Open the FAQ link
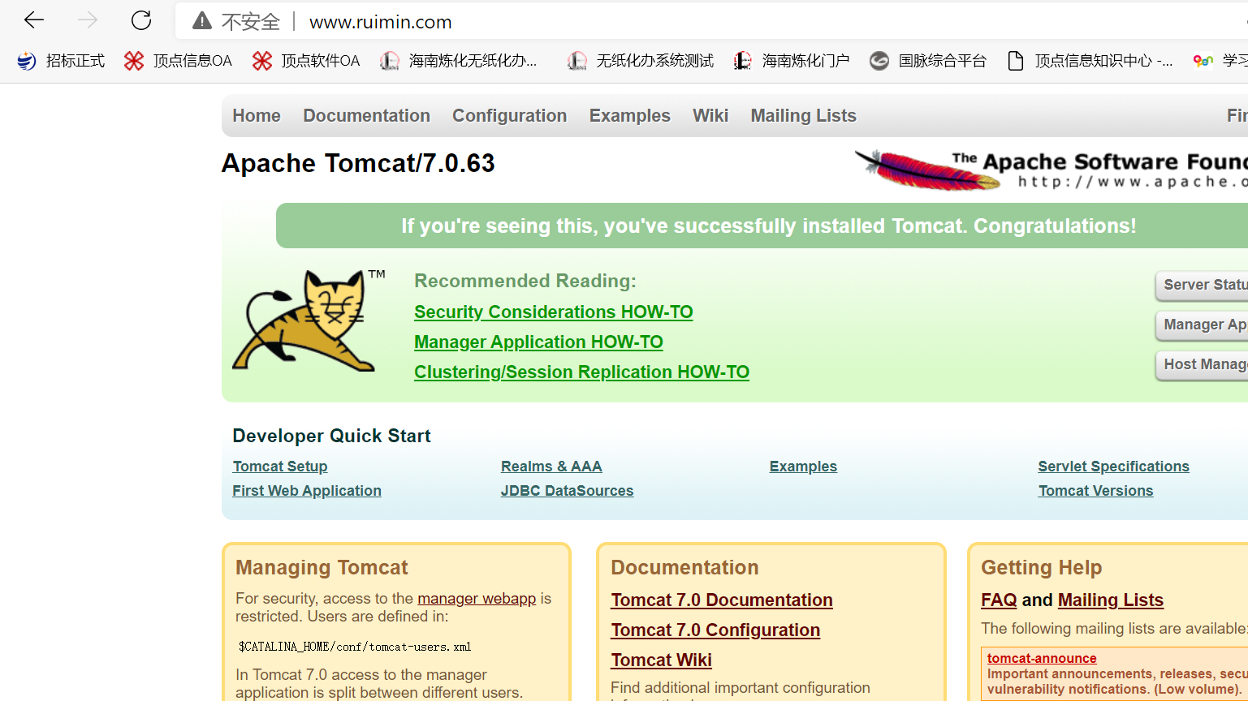The height and width of the screenshot is (701, 1248). point(999,600)
